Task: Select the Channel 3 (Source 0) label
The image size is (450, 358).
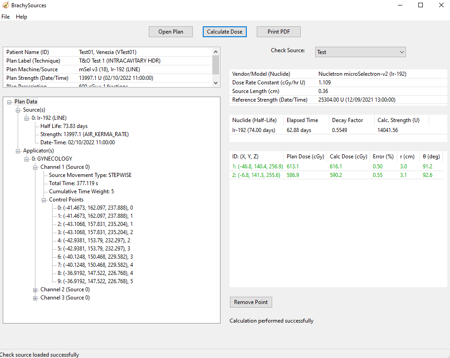Action: tap(65, 298)
